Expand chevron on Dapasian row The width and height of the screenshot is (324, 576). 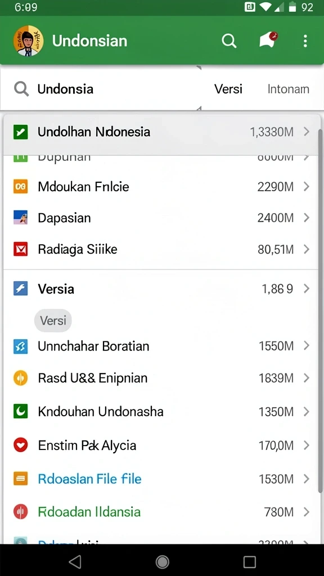click(x=307, y=218)
